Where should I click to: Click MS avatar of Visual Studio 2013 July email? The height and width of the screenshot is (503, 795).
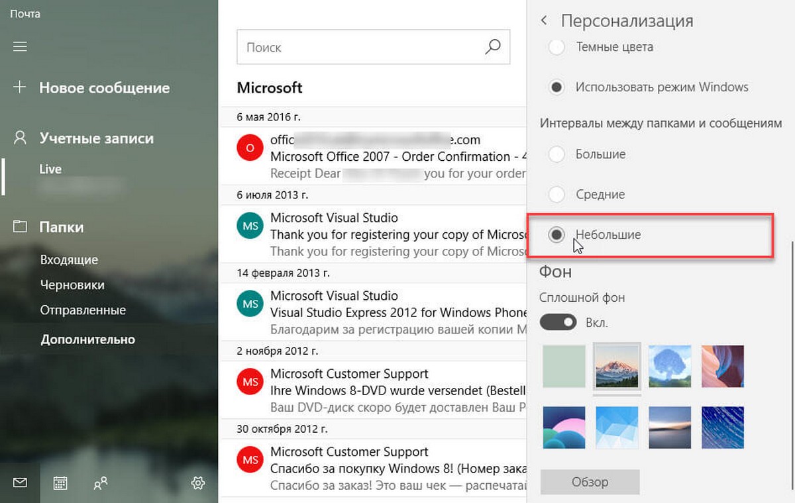tap(250, 226)
